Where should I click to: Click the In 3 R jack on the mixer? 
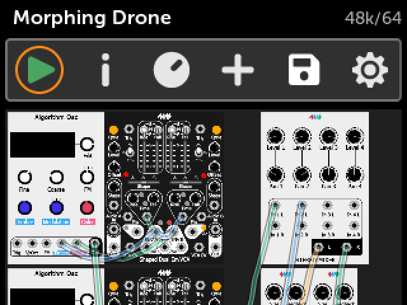[x=328, y=226]
